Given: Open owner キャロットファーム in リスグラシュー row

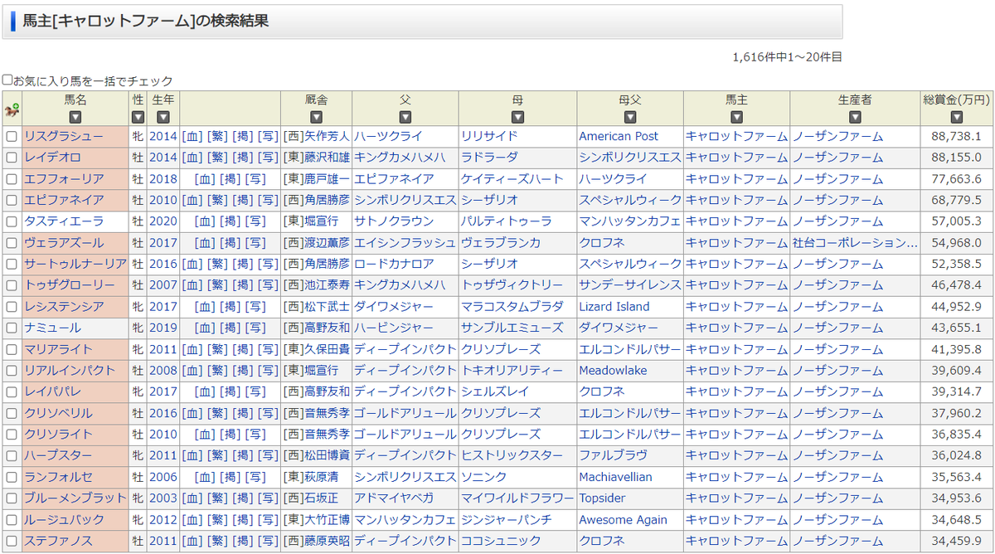Looking at the screenshot, I should click(736, 136).
